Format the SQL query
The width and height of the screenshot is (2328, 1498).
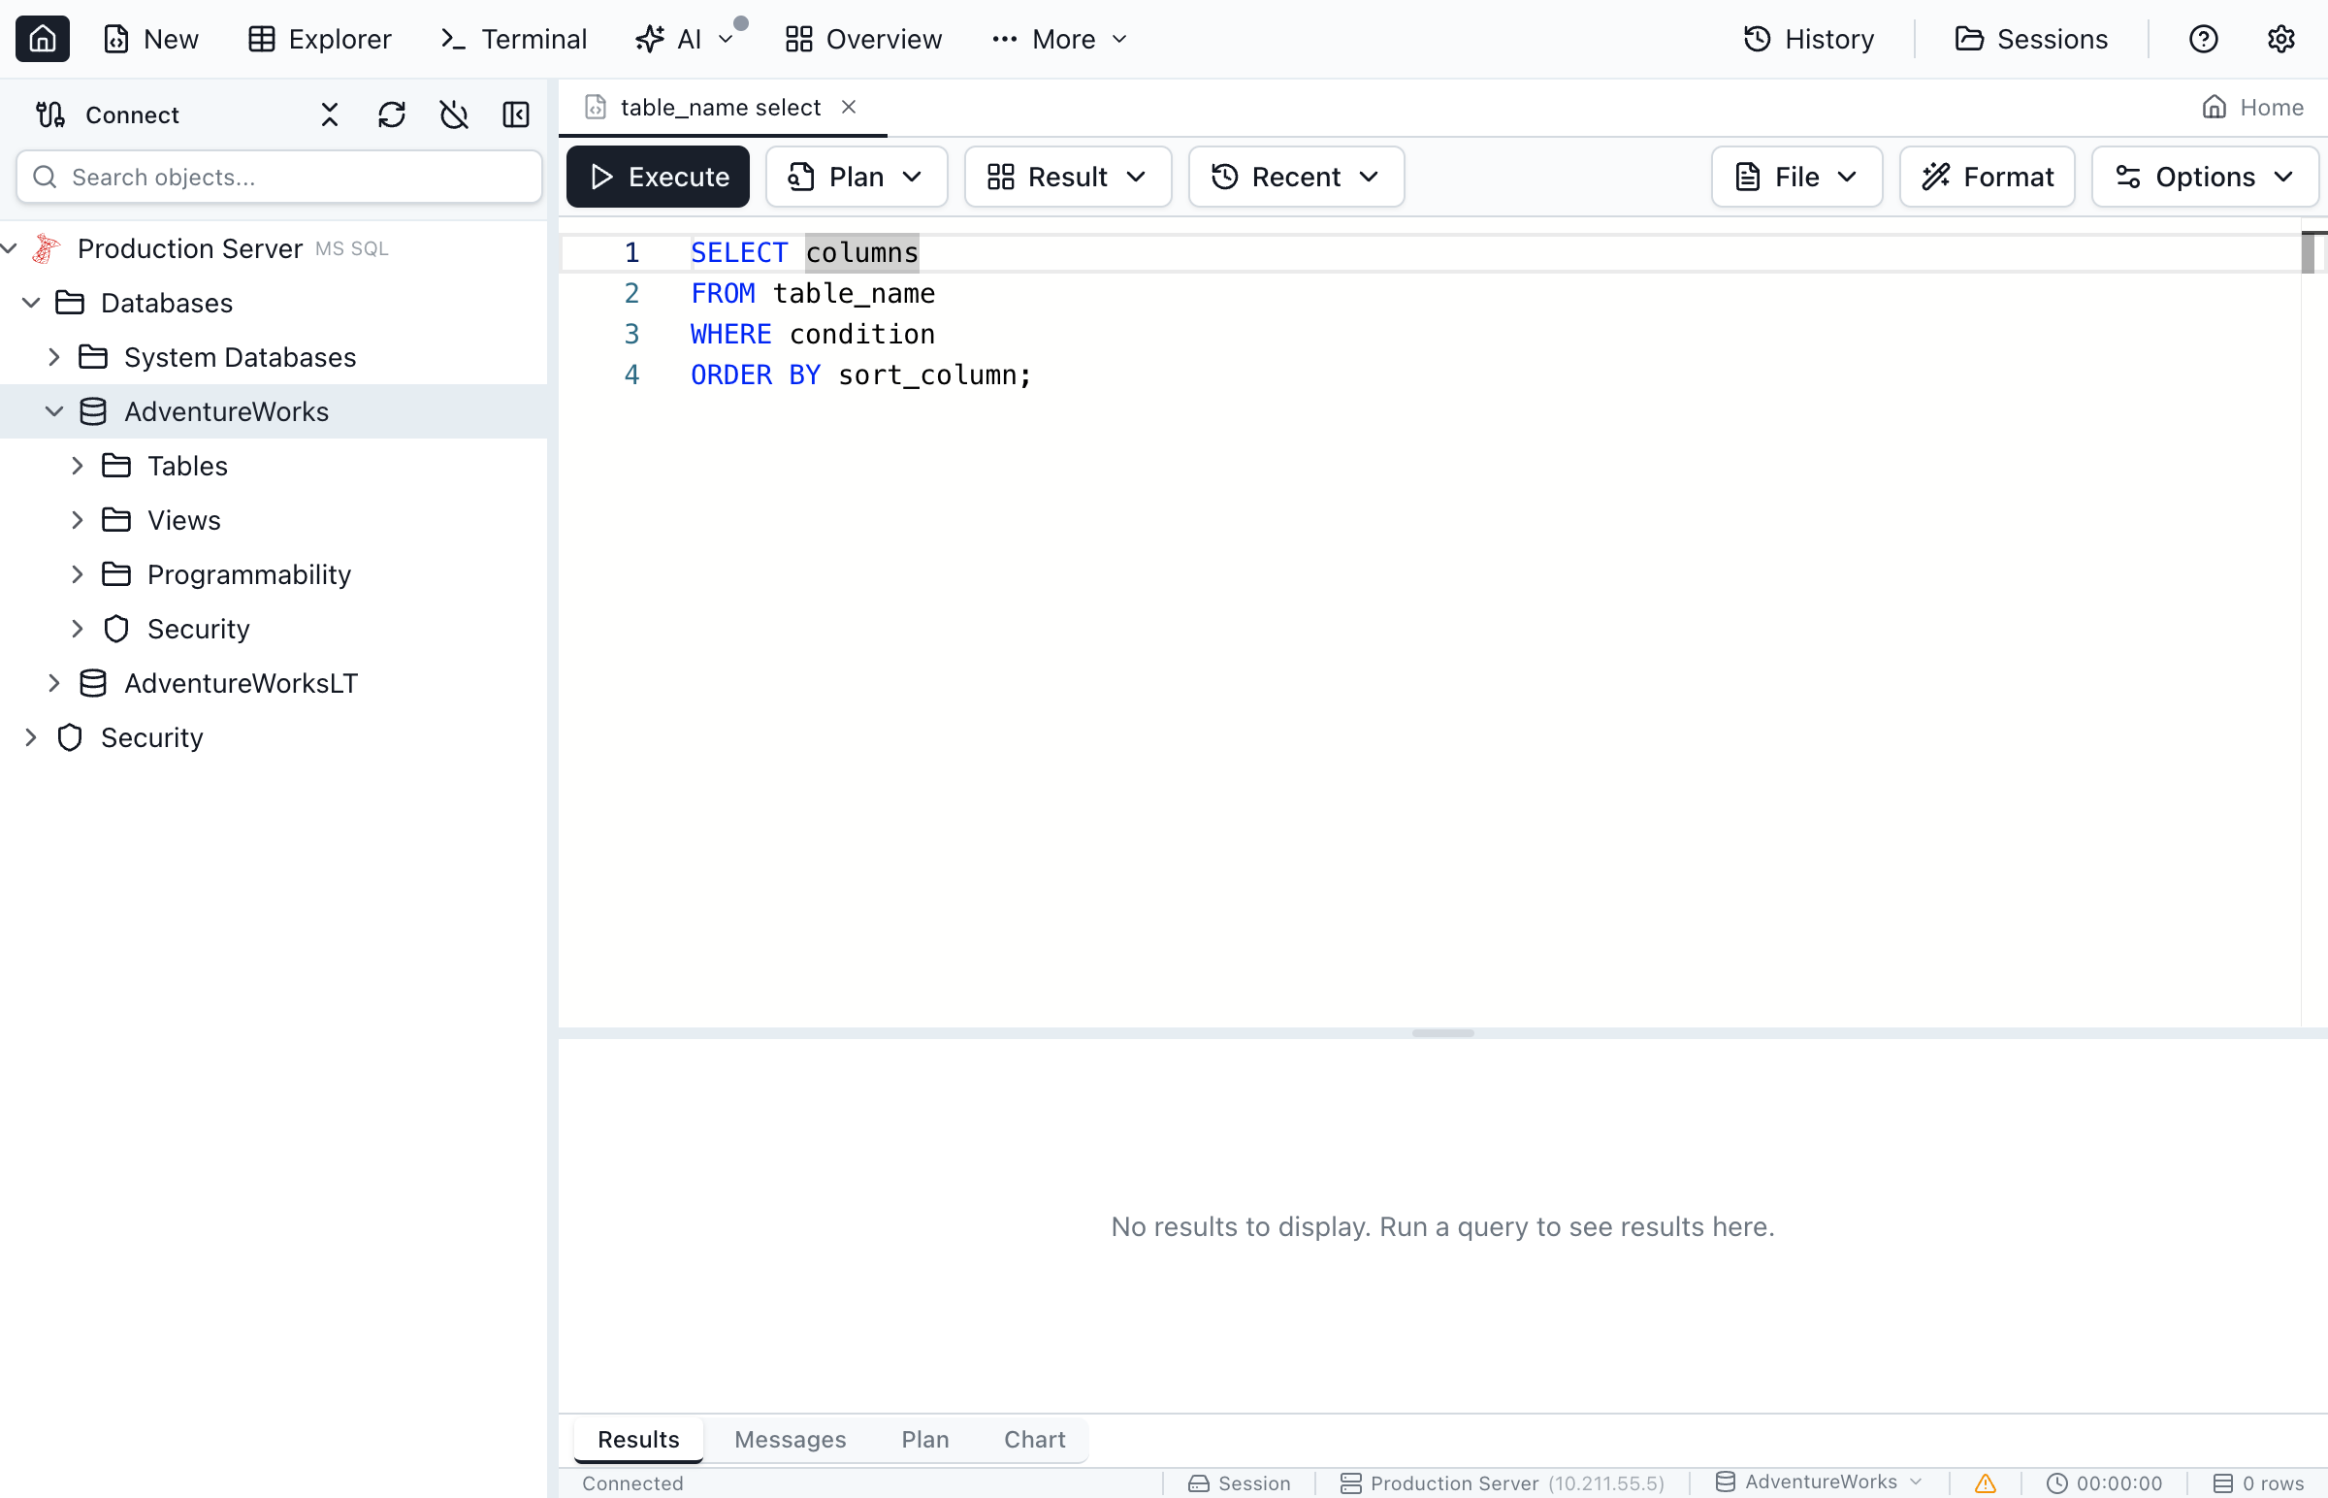coord(1987,176)
